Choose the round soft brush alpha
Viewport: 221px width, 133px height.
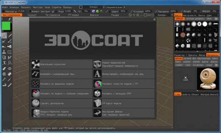pyautogui.click(x=177, y=24)
